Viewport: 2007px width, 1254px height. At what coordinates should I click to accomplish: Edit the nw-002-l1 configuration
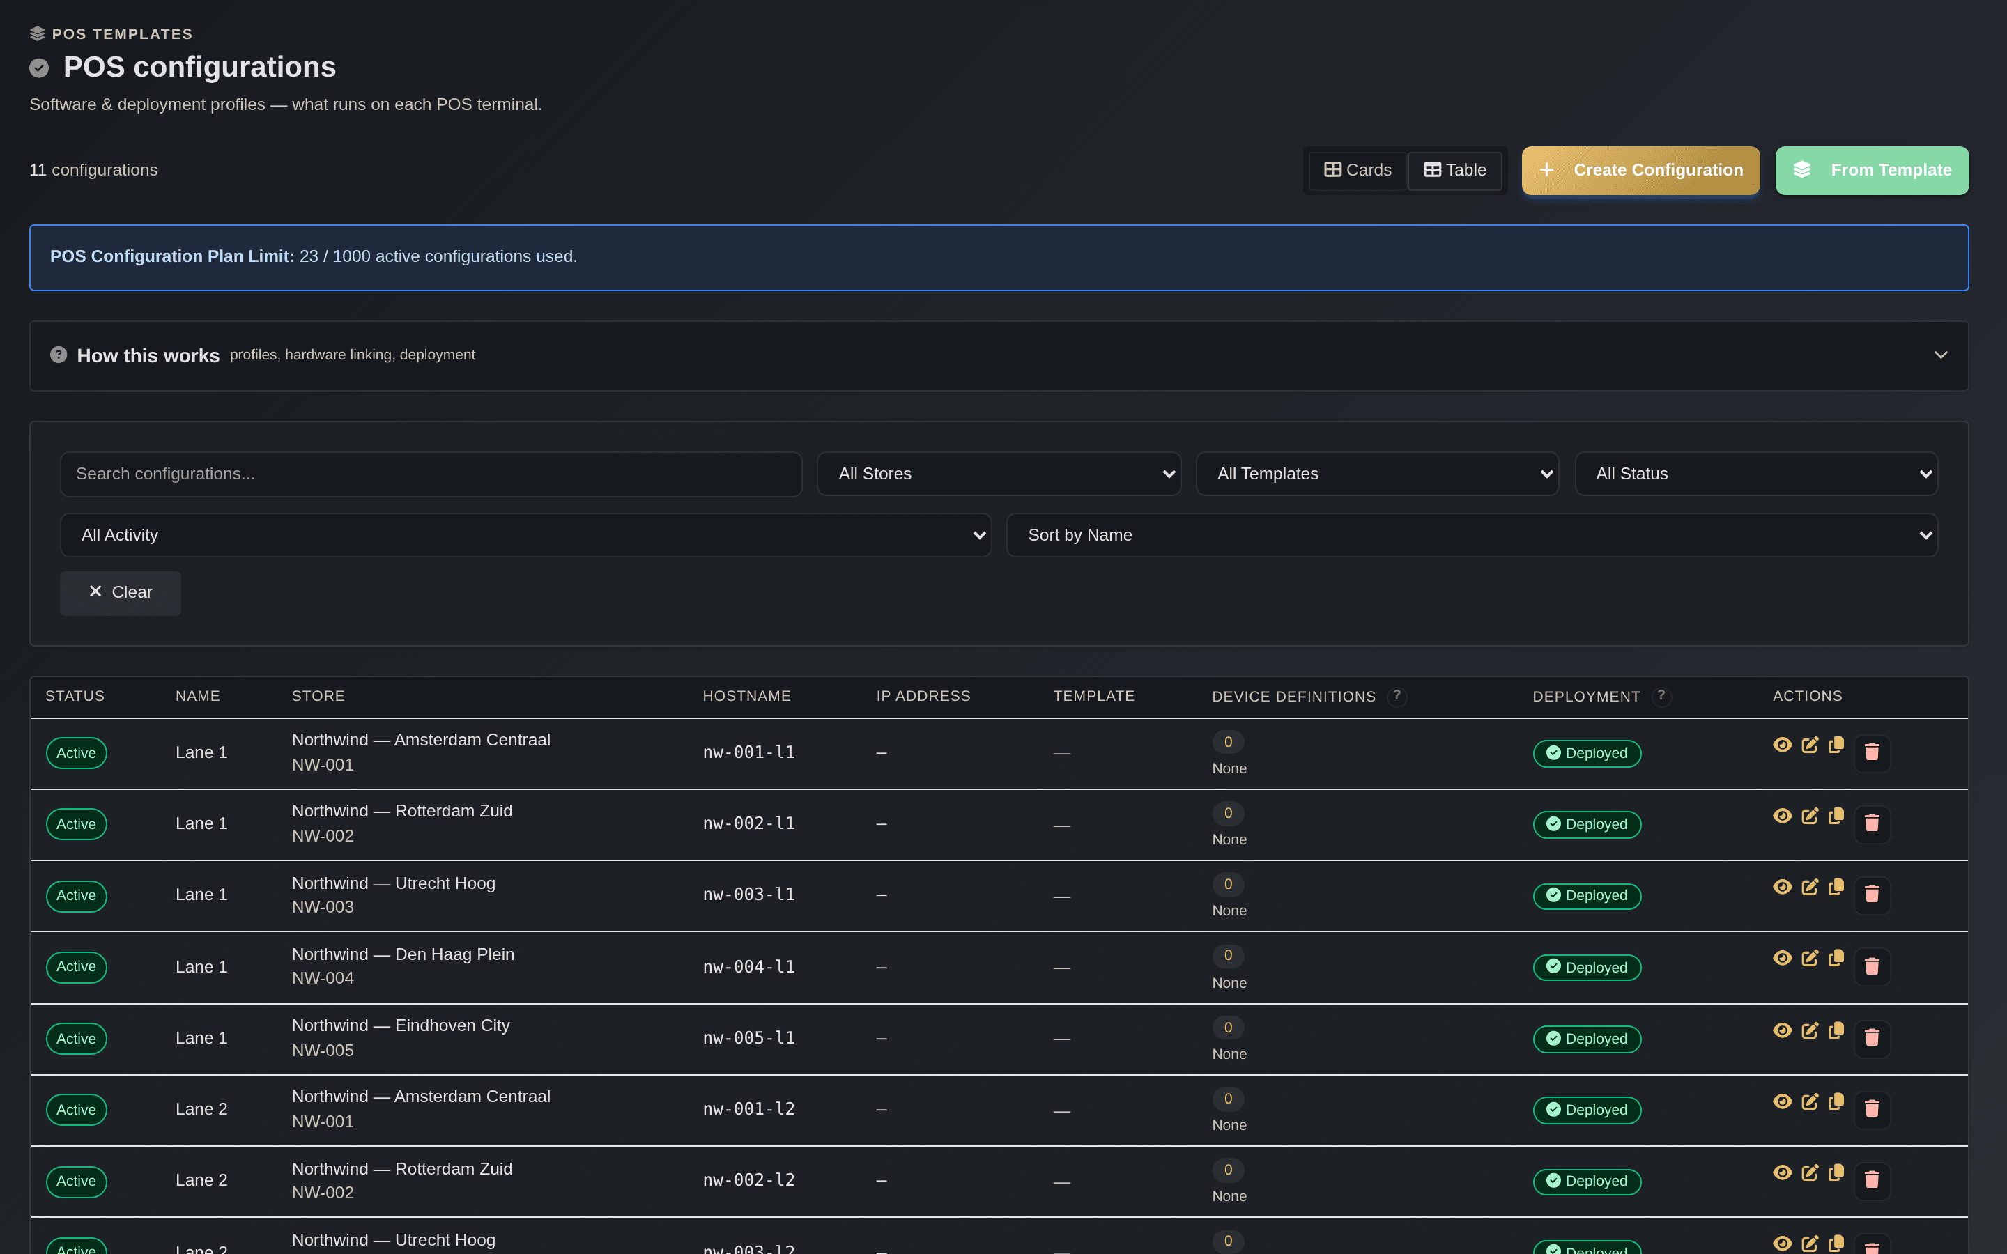[x=1810, y=816]
